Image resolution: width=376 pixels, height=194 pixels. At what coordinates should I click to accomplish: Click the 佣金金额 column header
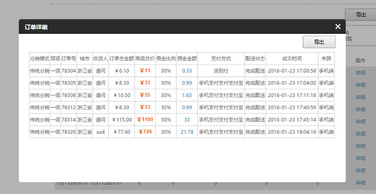187,59
